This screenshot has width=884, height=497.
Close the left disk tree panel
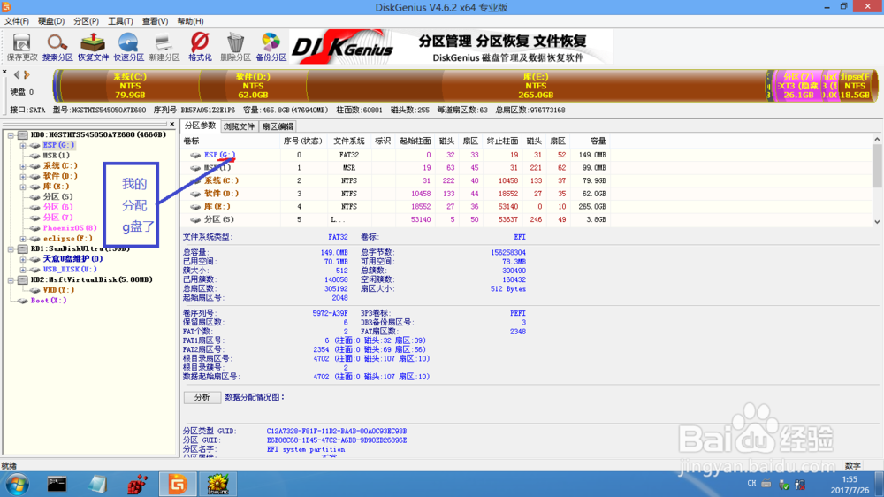172,124
